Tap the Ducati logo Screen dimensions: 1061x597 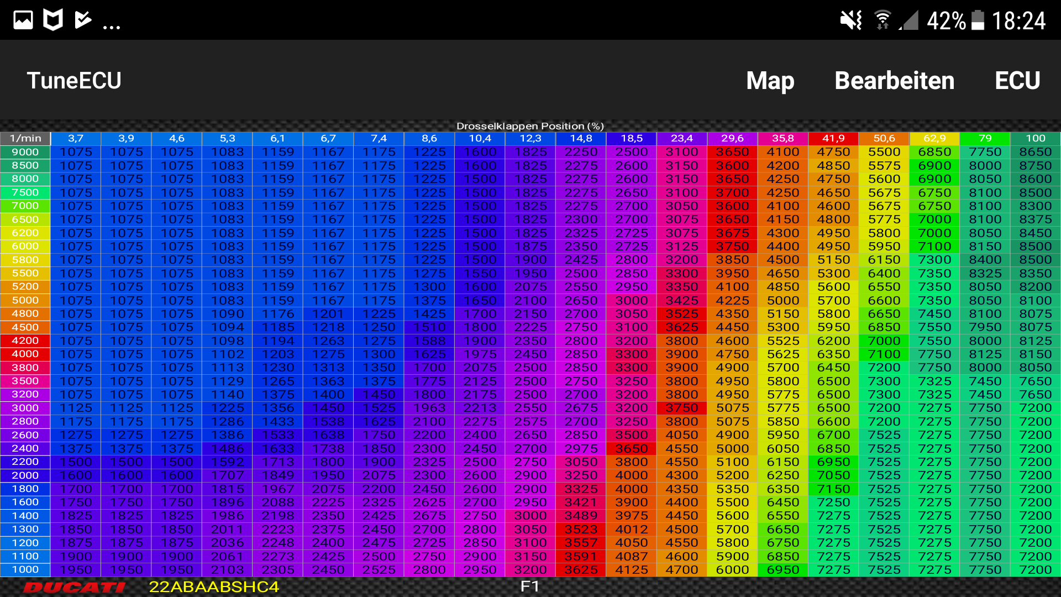[x=75, y=587]
